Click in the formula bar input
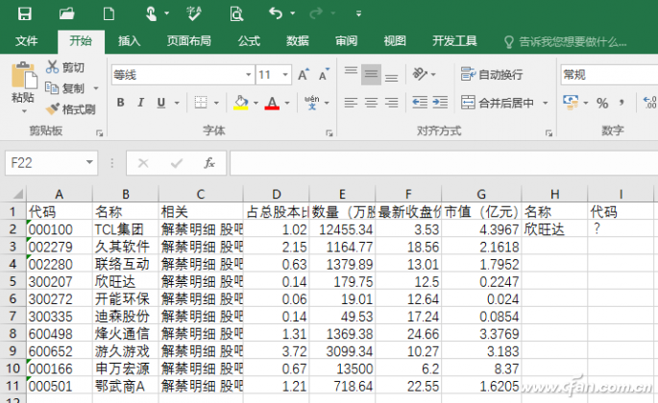This screenshot has height=403, width=658. pos(444,163)
